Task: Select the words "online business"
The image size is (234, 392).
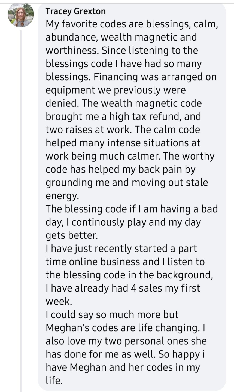Action: pos(104,262)
